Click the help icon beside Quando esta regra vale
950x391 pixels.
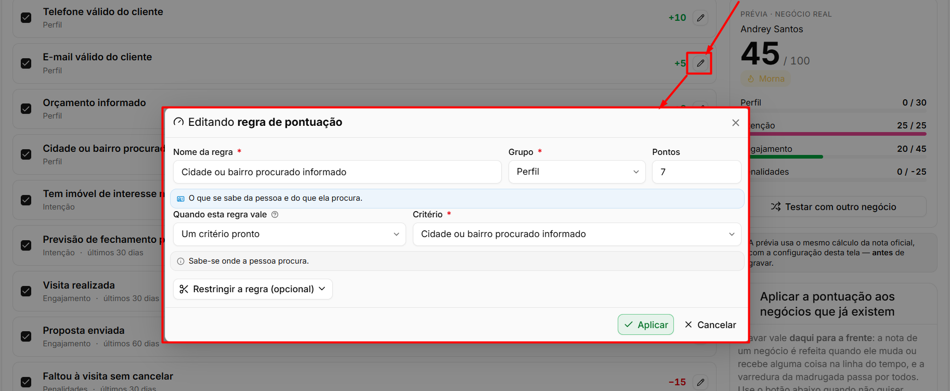(x=275, y=215)
